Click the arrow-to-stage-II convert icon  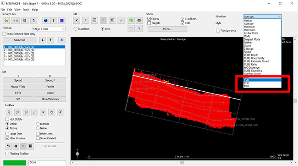[15, 21]
